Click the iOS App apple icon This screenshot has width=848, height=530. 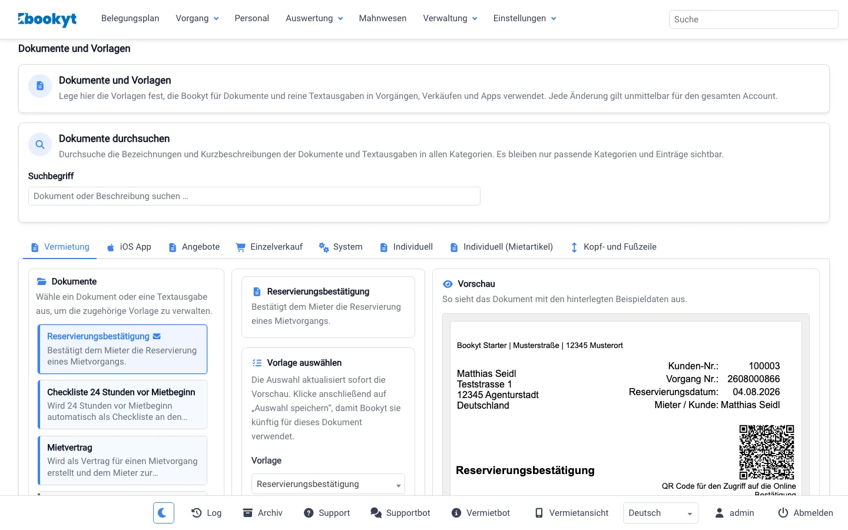(x=111, y=247)
